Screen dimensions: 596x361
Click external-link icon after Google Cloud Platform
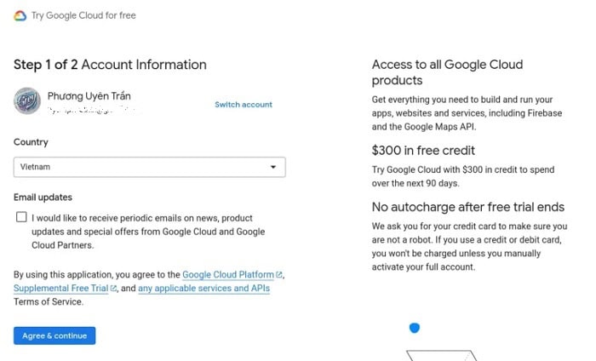pyautogui.click(x=279, y=274)
